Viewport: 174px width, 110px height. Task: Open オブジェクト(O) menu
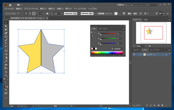(x=31, y=9)
